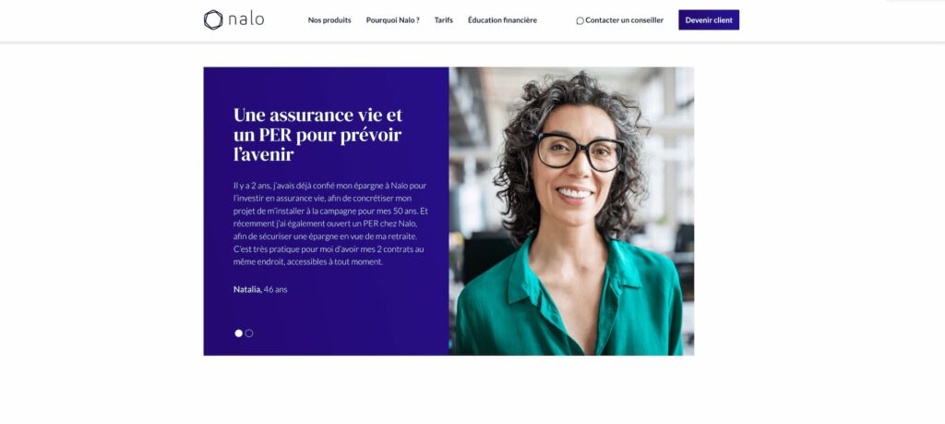The width and height of the screenshot is (945, 424).
Task: Switch to the second carousel dot
Action: pyautogui.click(x=249, y=333)
